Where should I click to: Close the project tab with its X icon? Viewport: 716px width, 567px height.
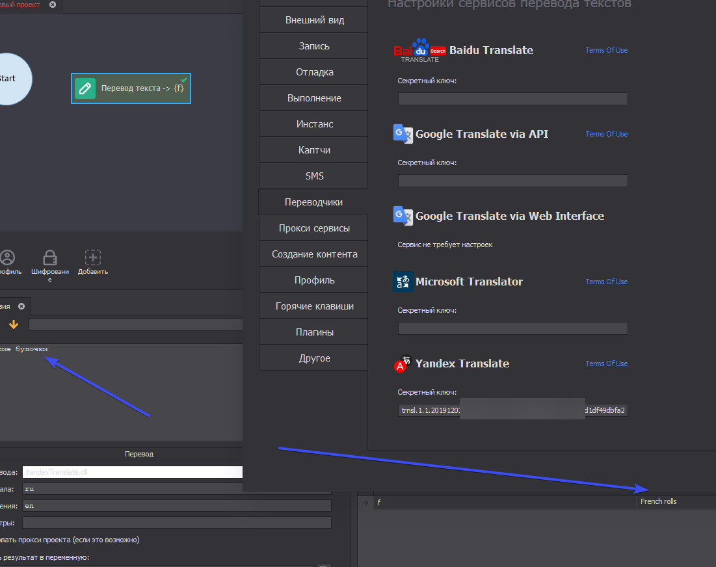[x=53, y=5]
